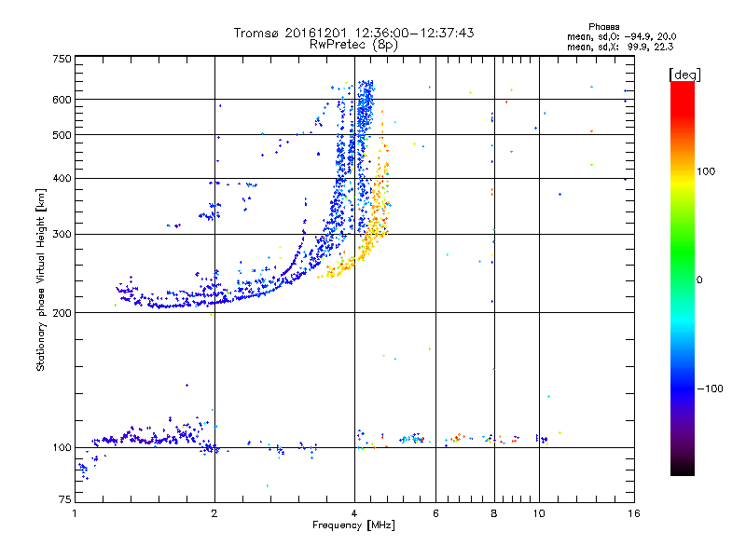746x559 pixels.
Task: Click the 'Phases' header text
Action: (603, 27)
